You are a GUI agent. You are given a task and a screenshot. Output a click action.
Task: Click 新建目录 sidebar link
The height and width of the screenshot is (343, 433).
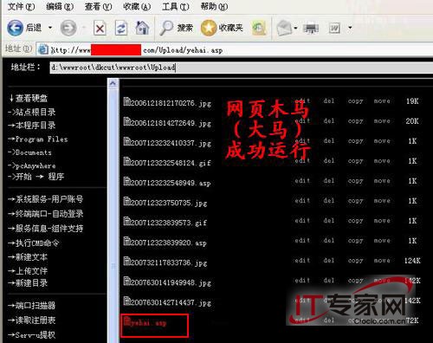[x=28, y=283]
